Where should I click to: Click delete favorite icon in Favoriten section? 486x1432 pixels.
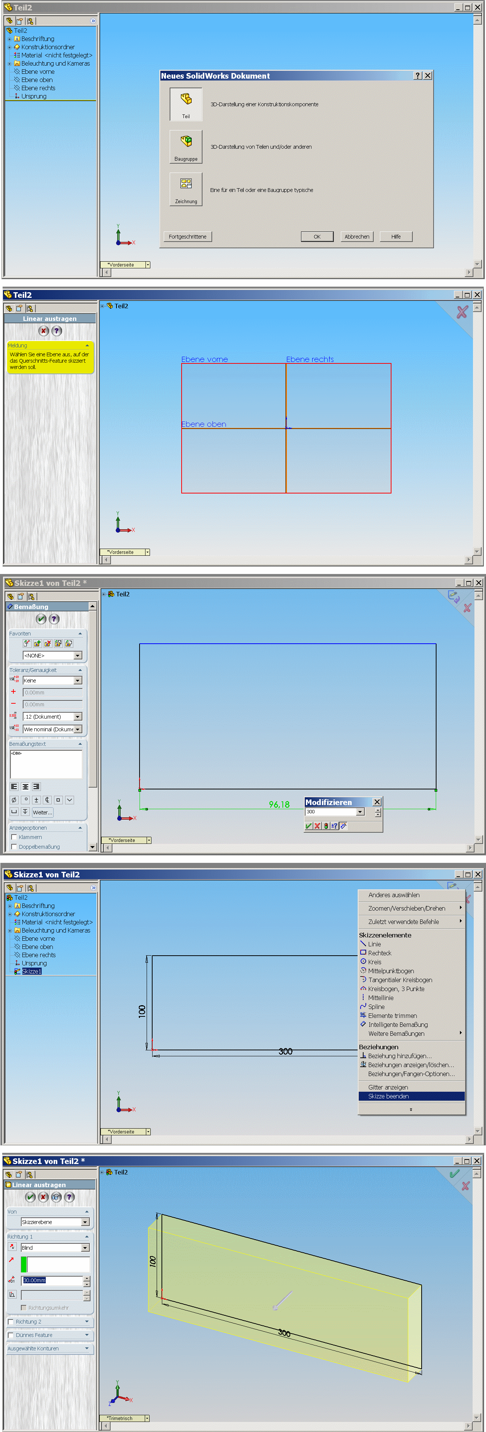[48, 643]
